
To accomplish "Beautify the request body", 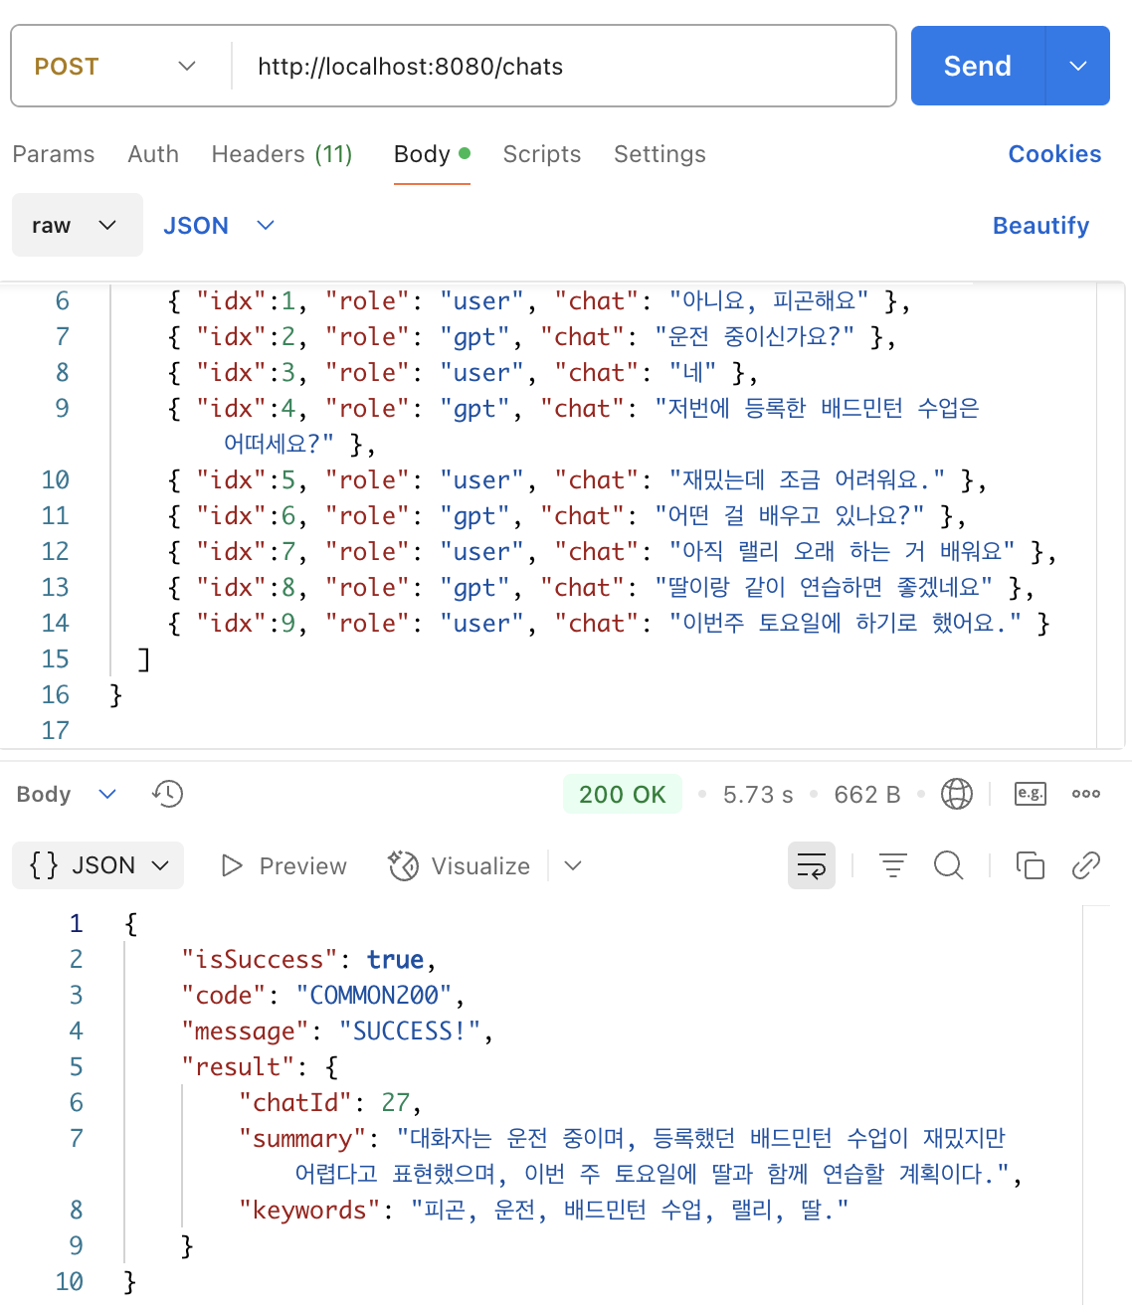I will tap(1040, 226).
